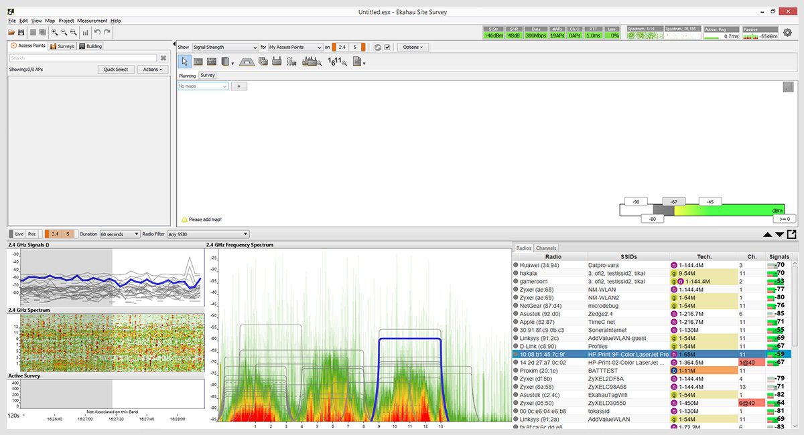Click the multi-AP auto-planner tool
Viewport: 804px width, 435px height.
click(311, 62)
